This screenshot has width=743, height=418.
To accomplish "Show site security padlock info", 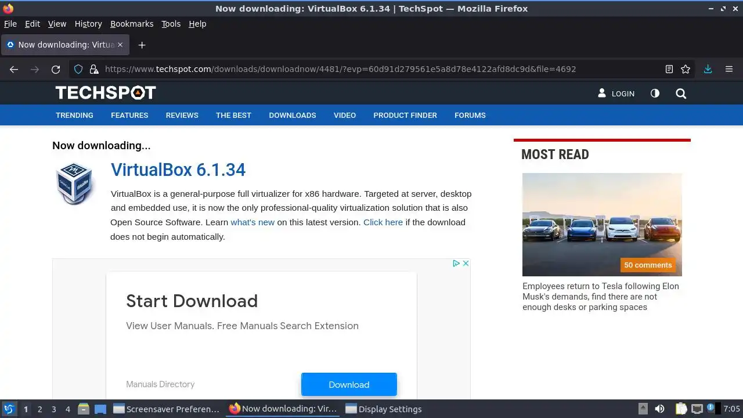I will click(x=94, y=69).
